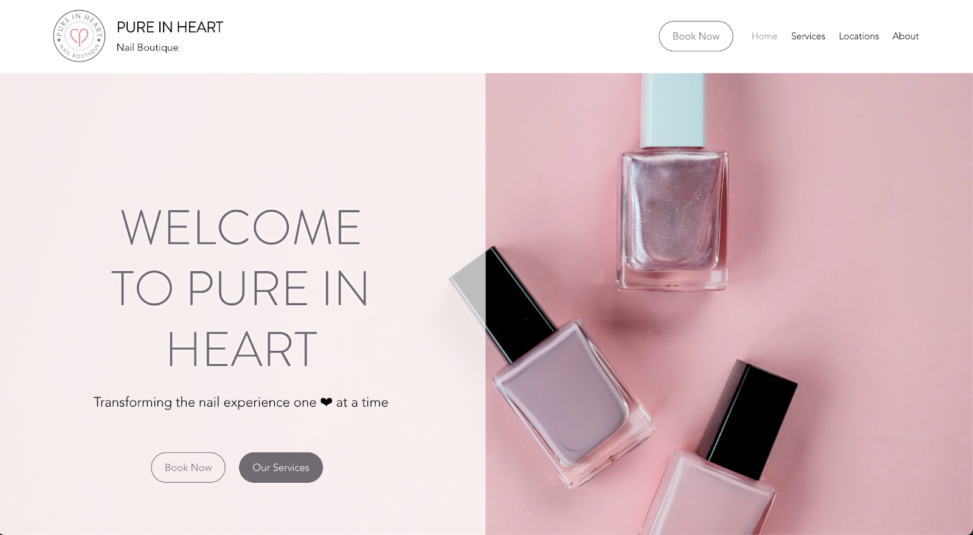The image size is (973, 535).
Task: Click the Transforming the nail experience tagline
Action: click(241, 402)
